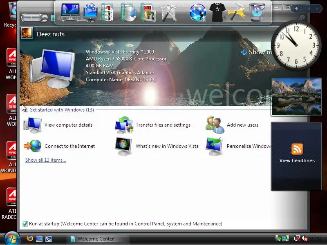Open the network globe monitor dock icon
Screen dimensions: 327x245
pos(90,12)
